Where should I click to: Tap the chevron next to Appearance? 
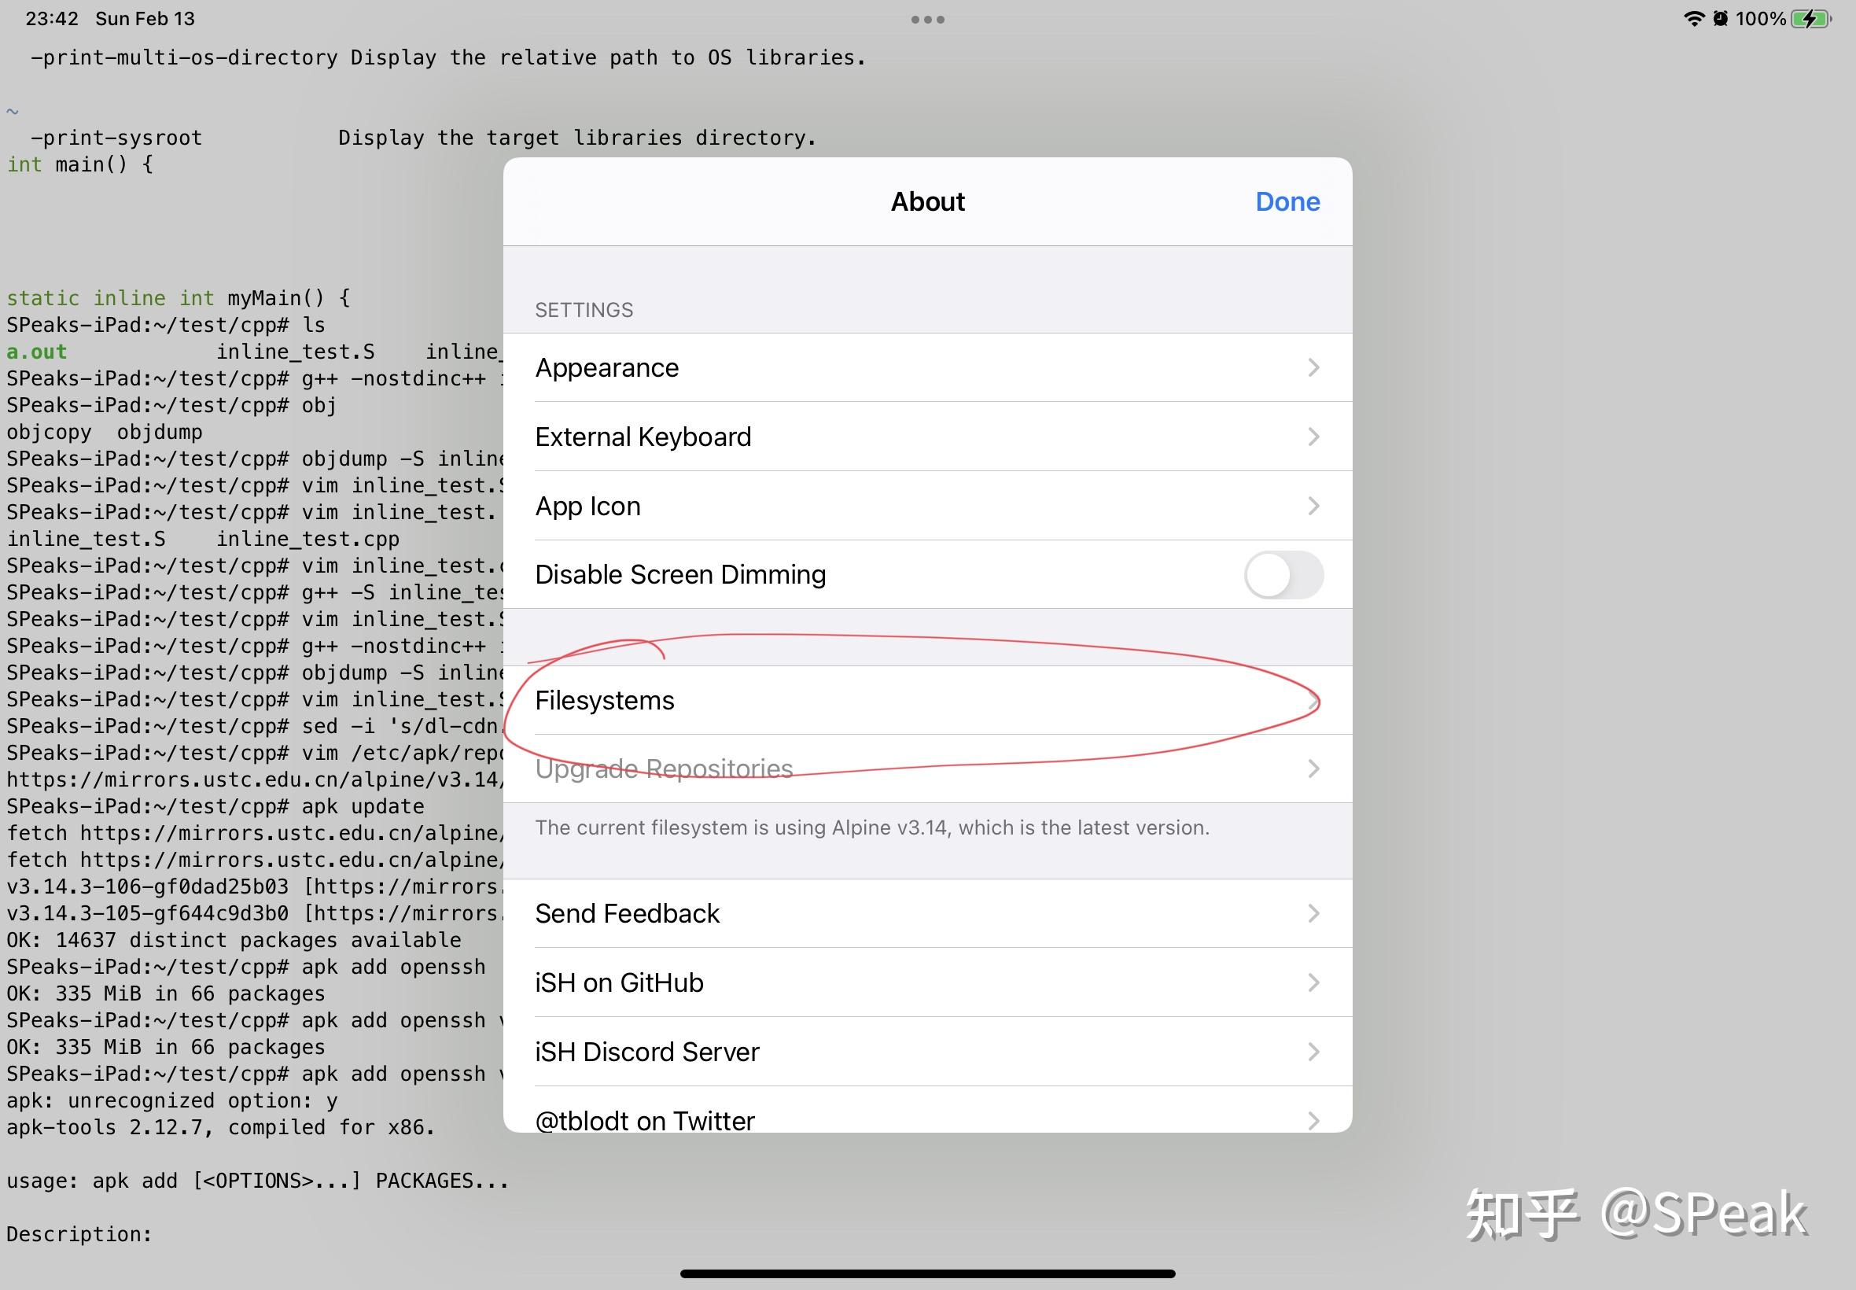coord(1313,367)
